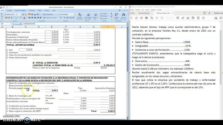Select the font color swatch in Excel

pos(24,18)
